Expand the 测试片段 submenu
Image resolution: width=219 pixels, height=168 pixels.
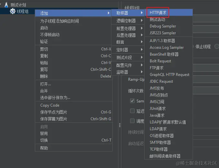coord(128,57)
